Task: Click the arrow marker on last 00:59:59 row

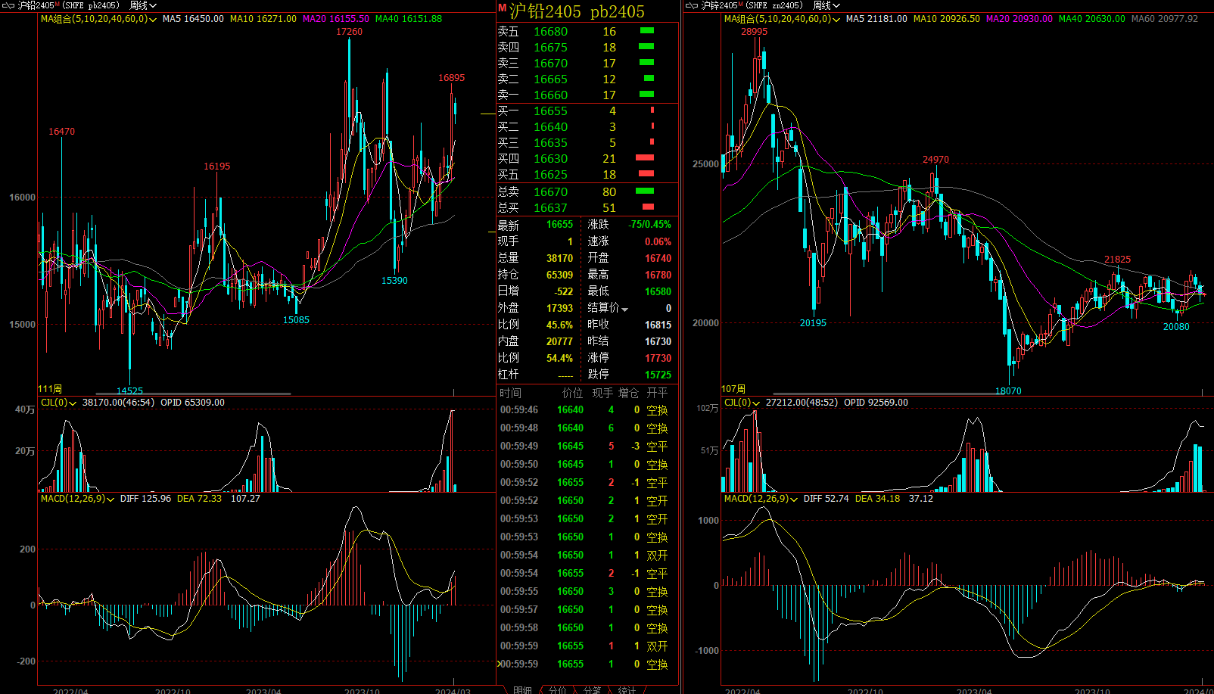Action: point(499,664)
